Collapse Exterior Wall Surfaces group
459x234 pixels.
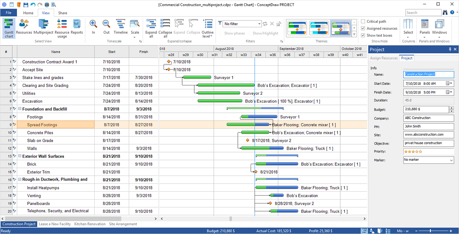(20, 156)
